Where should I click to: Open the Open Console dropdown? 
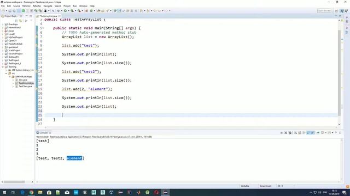pyautogui.click(x=332, y=133)
